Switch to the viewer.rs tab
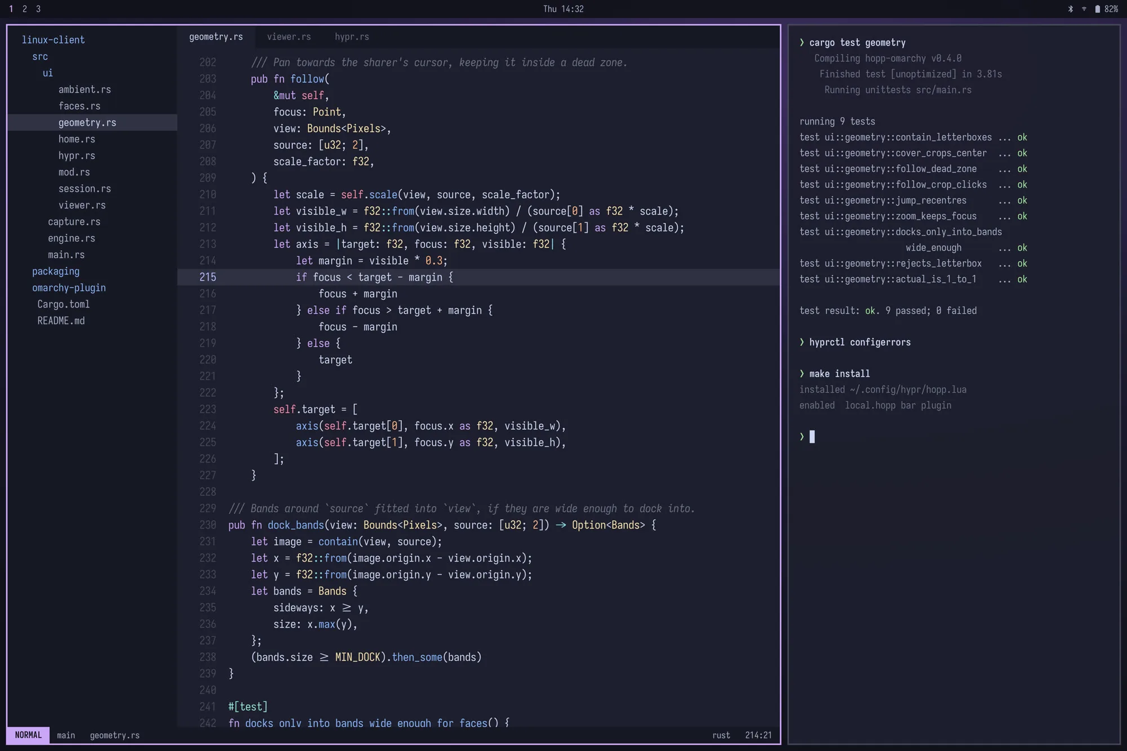The width and height of the screenshot is (1127, 751). [x=289, y=37]
